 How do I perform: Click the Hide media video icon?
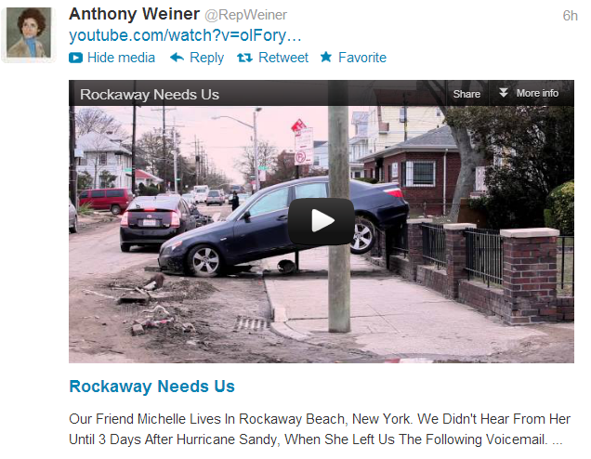tap(76, 58)
